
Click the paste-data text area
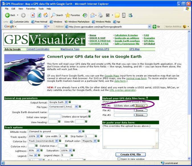point(130,138)
